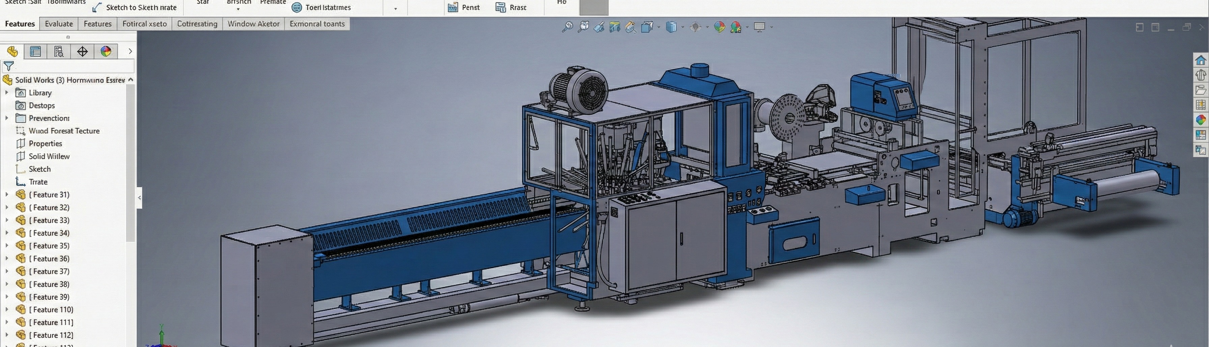Viewport: 1209px width, 347px height.
Task: Click the DisplayManager color wheel tab
Action: (106, 51)
